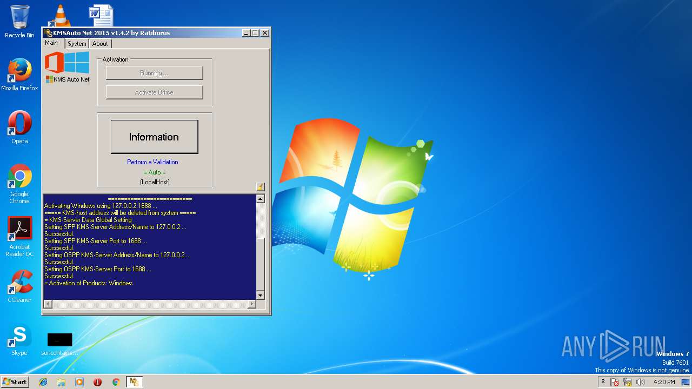
Task: Select the Opera desktop icon
Action: click(19, 128)
